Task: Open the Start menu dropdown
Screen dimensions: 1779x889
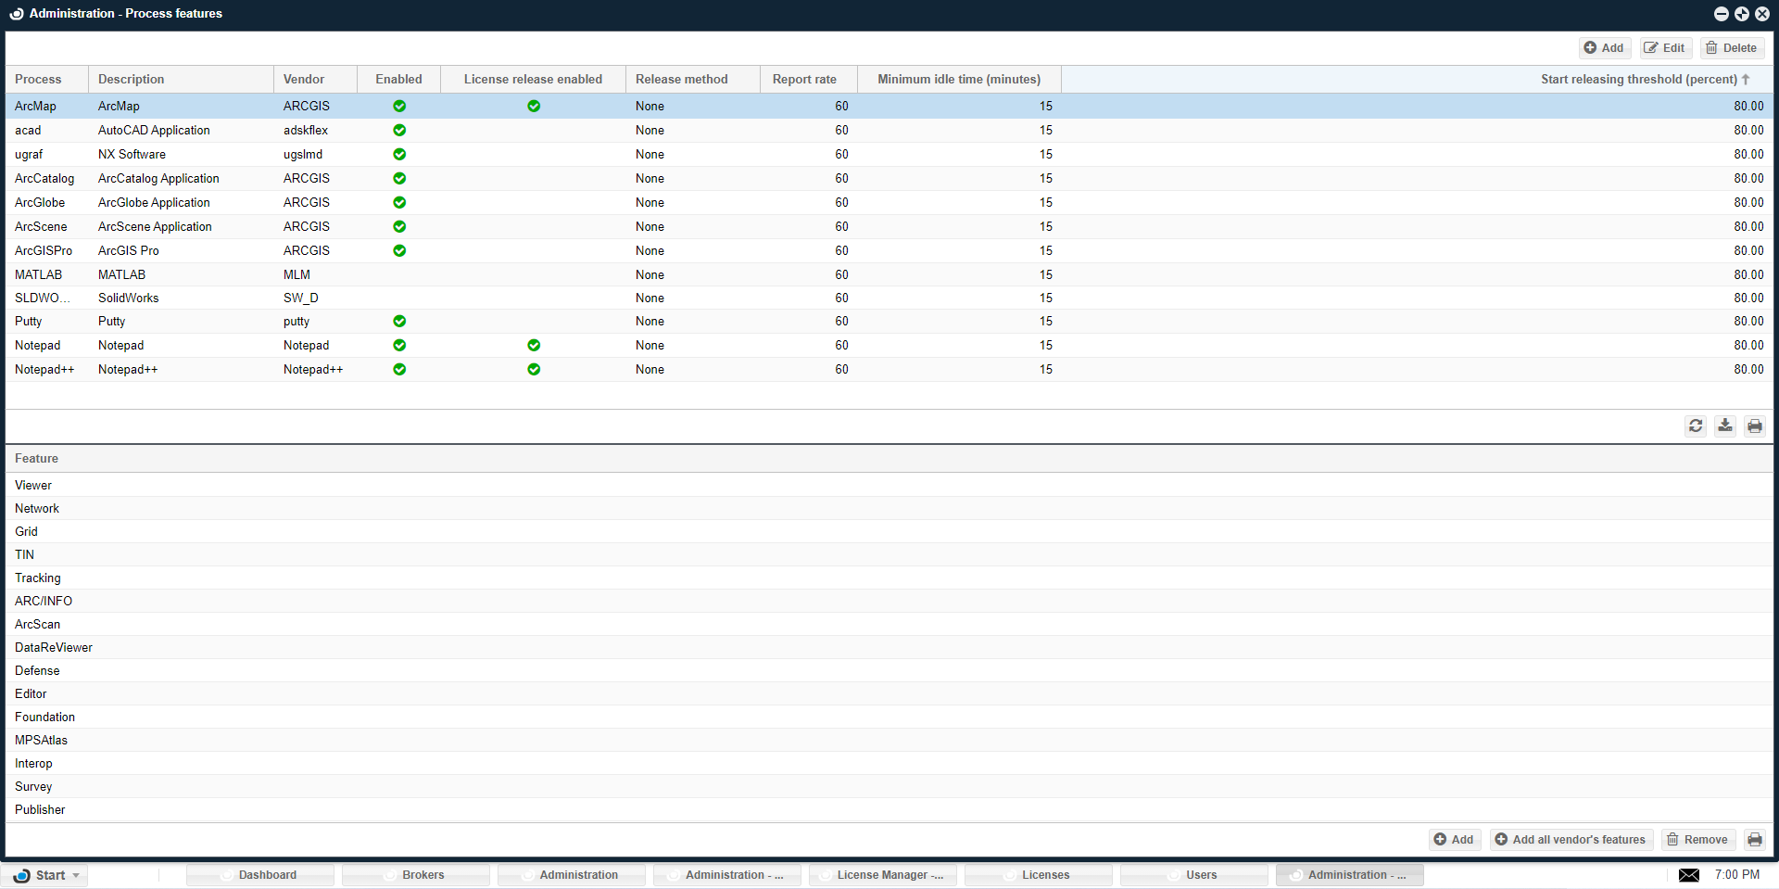Action: (x=48, y=875)
